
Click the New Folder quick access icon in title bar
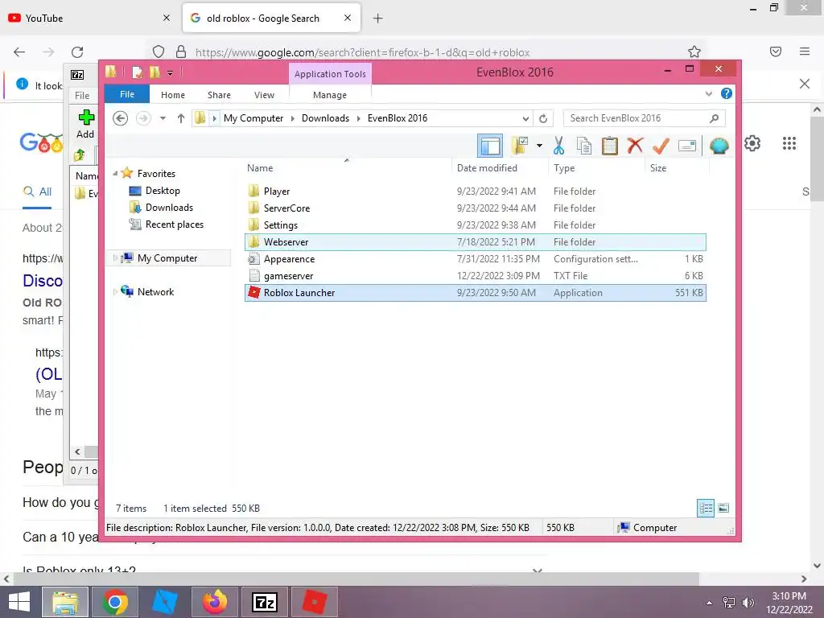point(154,72)
